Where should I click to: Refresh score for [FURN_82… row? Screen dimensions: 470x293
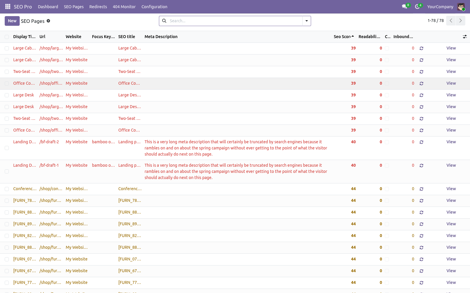coord(422,236)
